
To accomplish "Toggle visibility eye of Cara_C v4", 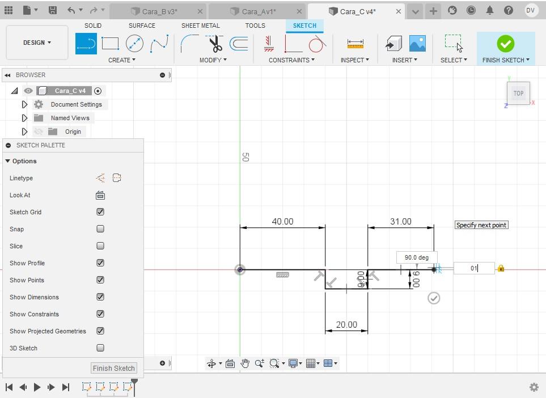I will (x=28, y=91).
